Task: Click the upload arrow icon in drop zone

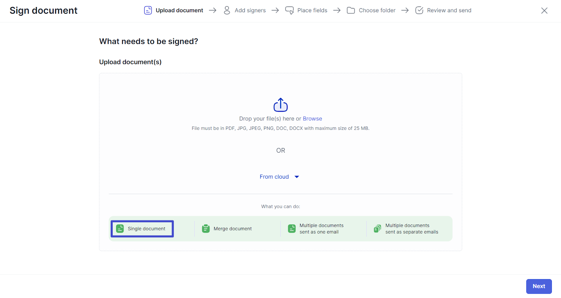Action: point(280,105)
